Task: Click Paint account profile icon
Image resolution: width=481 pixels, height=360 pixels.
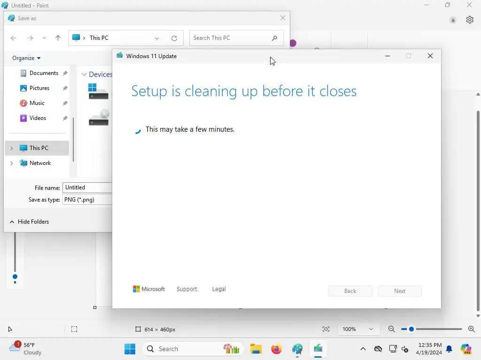Action: point(453,20)
